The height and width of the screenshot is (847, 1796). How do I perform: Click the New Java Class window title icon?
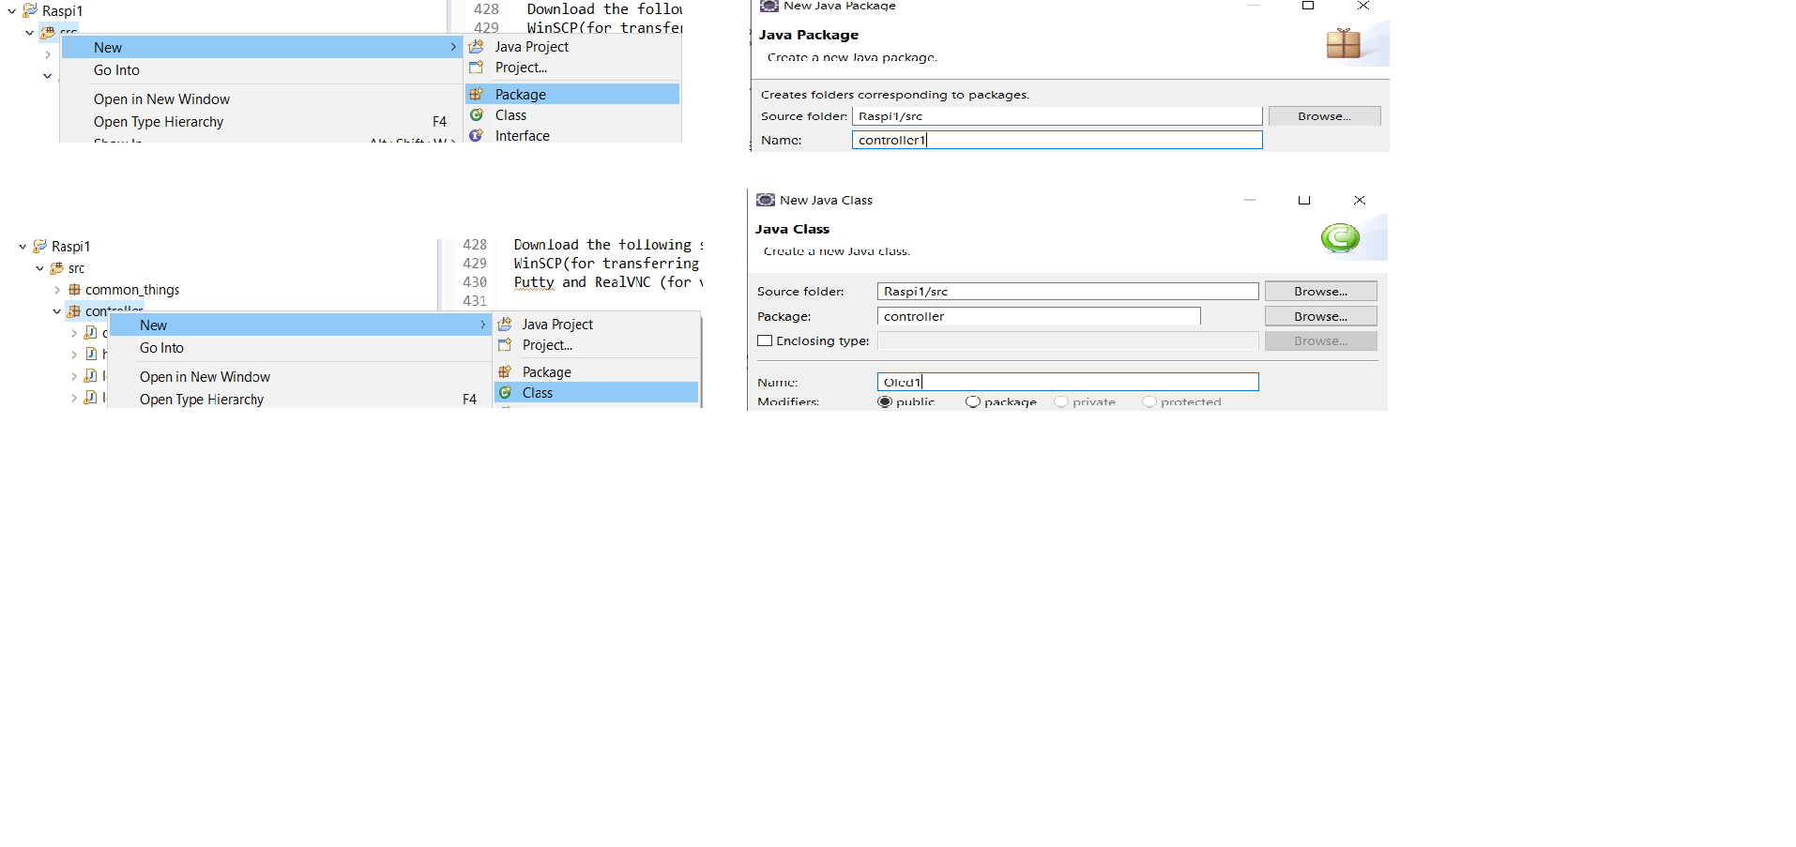point(766,200)
